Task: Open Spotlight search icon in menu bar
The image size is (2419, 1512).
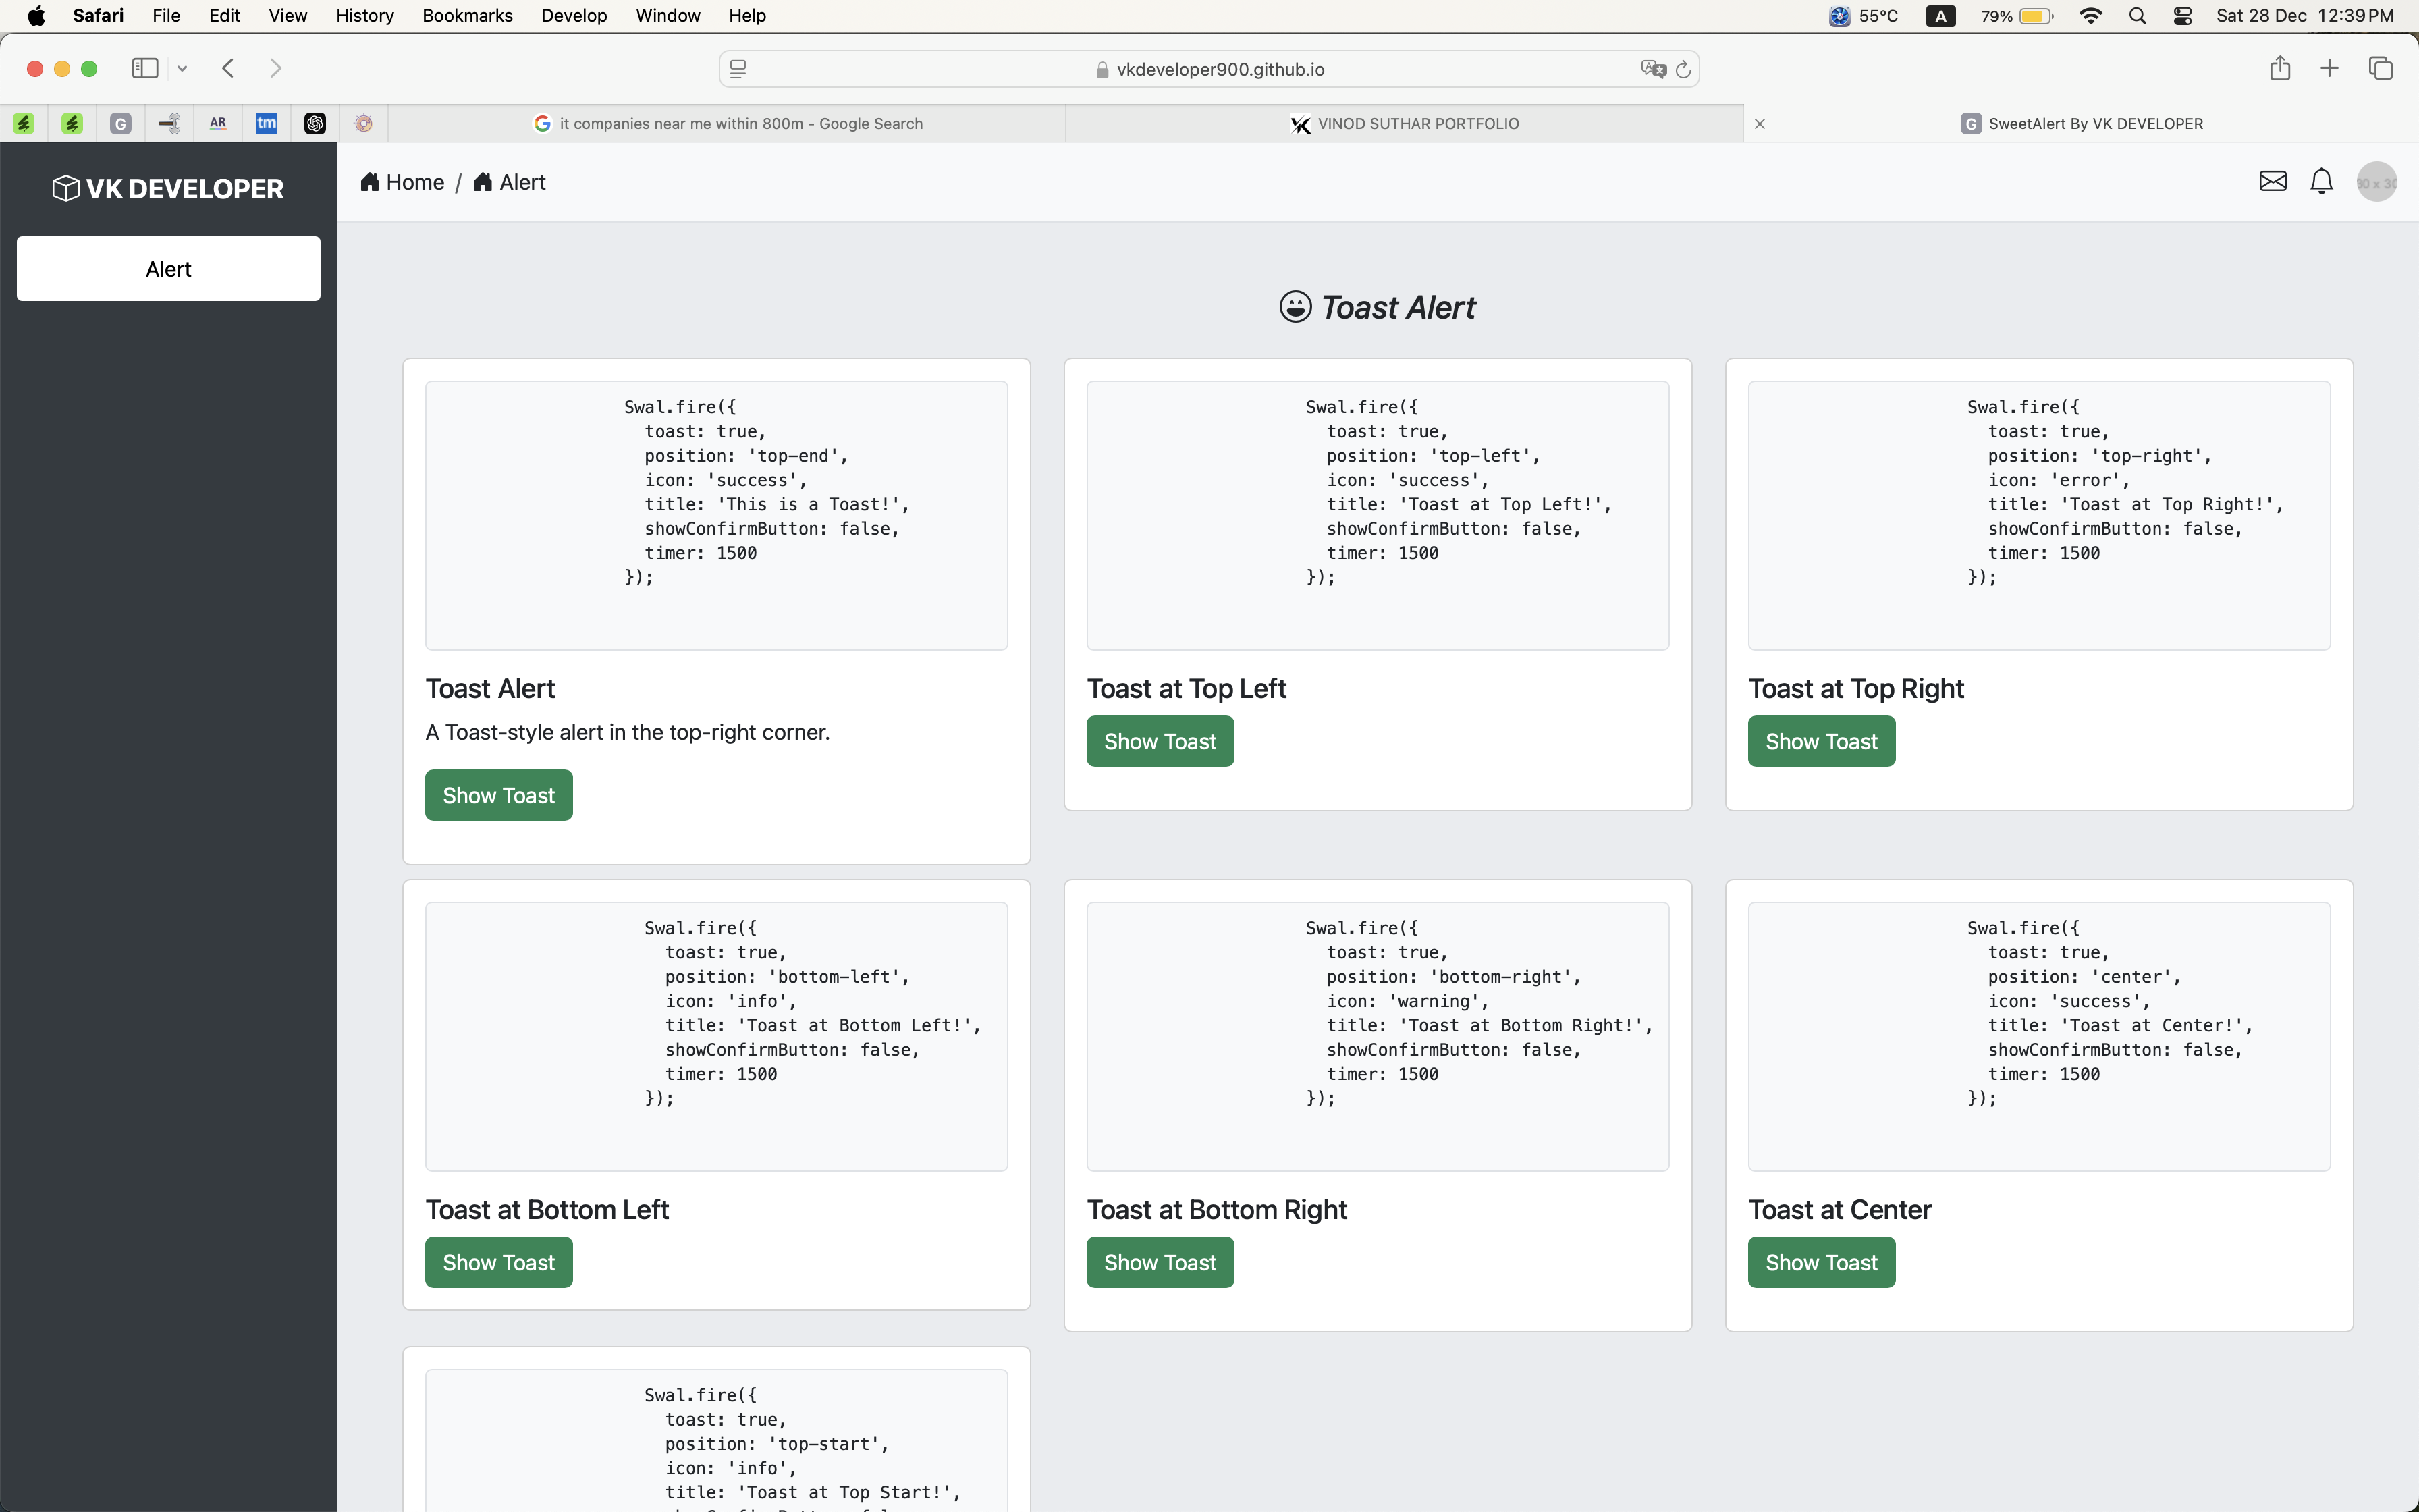Action: [2137, 15]
